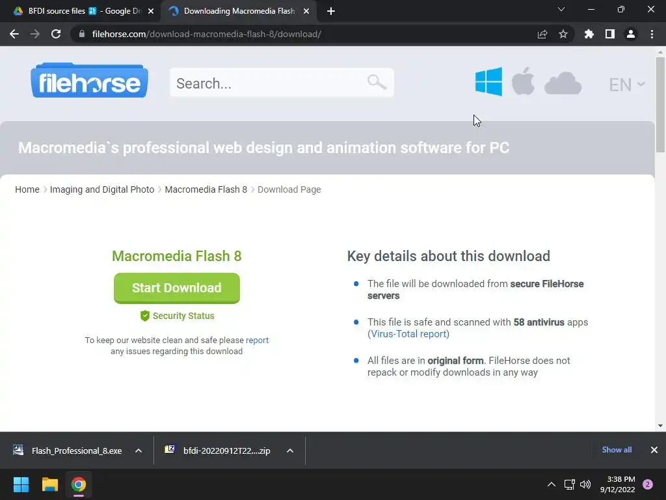Click the Security Status link
The width and height of the screenshot is (666, 500).
point(183,316)
